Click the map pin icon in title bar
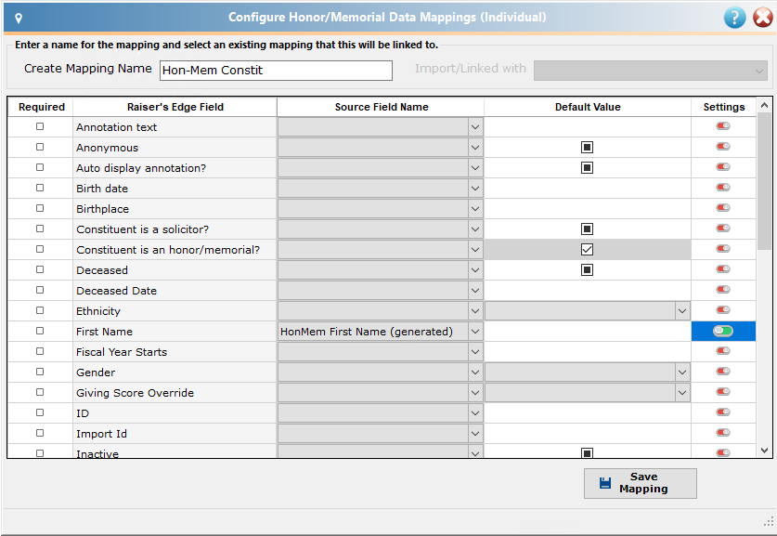 click(x=19, y=19)
